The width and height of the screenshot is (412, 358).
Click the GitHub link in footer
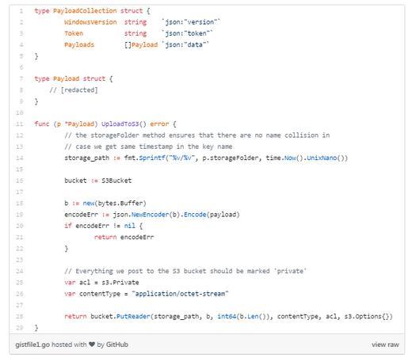116,345
